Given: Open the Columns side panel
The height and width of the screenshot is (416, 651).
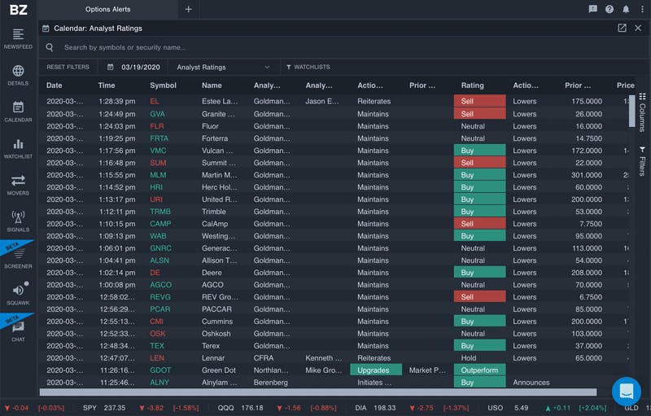Looking at the screenshot, I should click(642, 112).
